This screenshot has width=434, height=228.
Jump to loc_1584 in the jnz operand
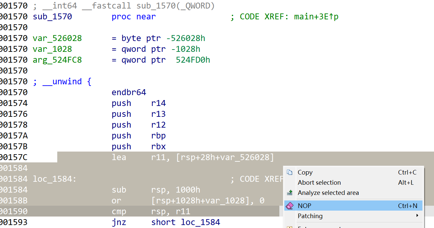point(200,222)
